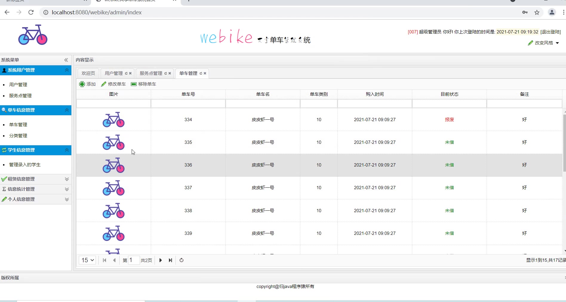Close the 用户管理 tab
Image resolution: width=566 pixels, height=302 pixels.
(130, 73)
